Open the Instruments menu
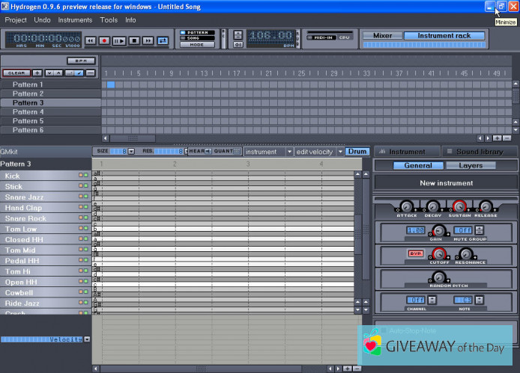Viewport: 520px width, 373px height. click(75, 20)
